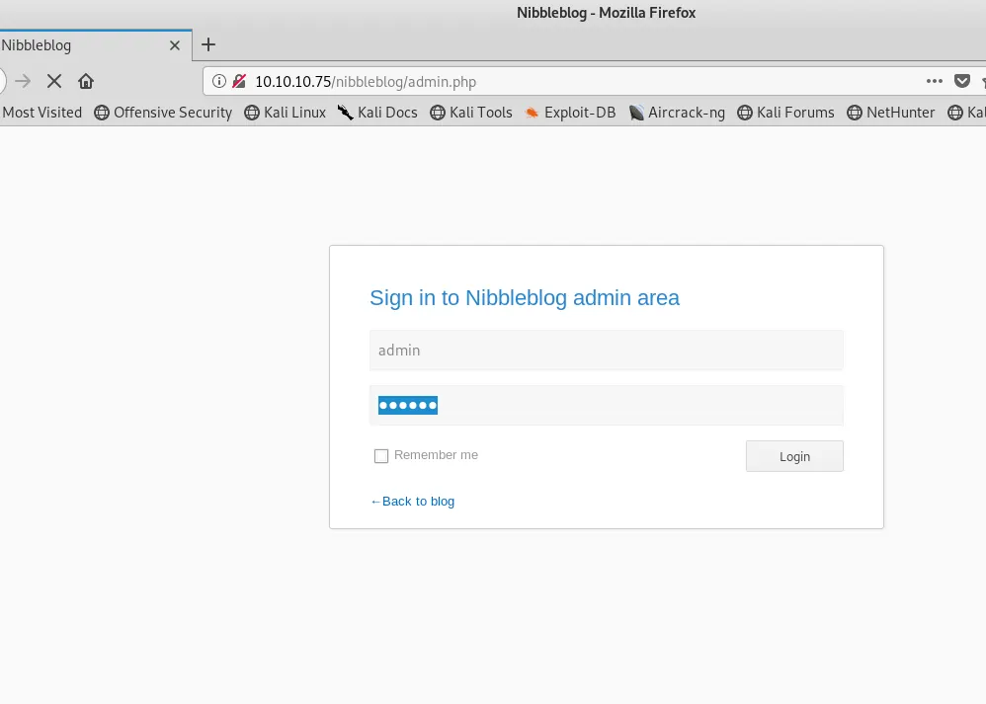This screenshot has width=986, height=704.
Task: Click the Sign in to Nibbleblog heading
Action: pyautogui.click(x=525, y=298)
